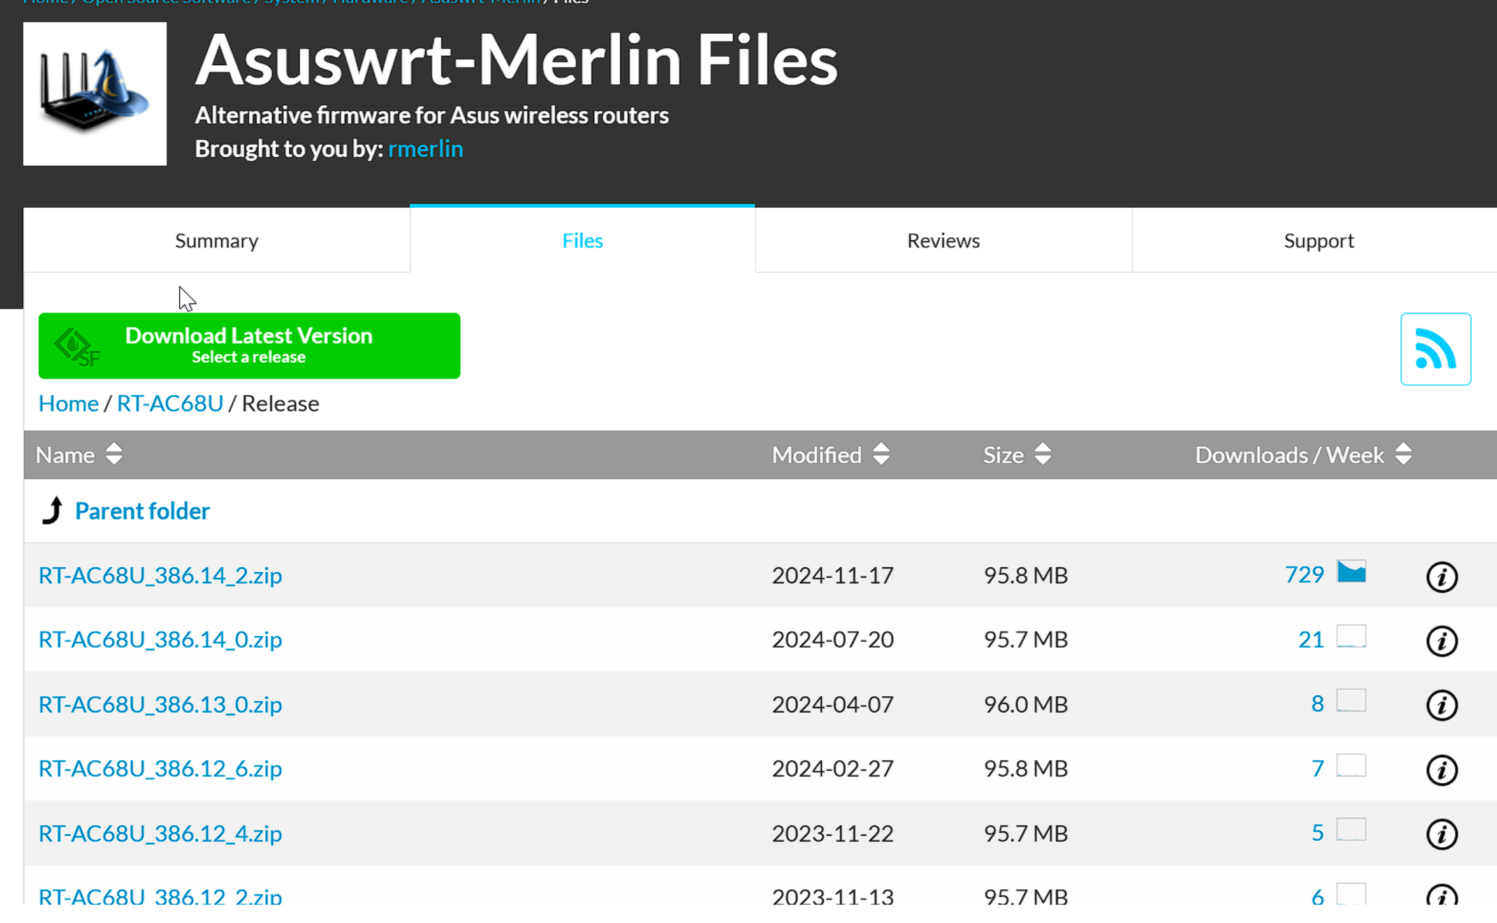Click the 2024-02-27 modified date
The height and width of the screenshot is (923, 1497).
click(833, 768)
